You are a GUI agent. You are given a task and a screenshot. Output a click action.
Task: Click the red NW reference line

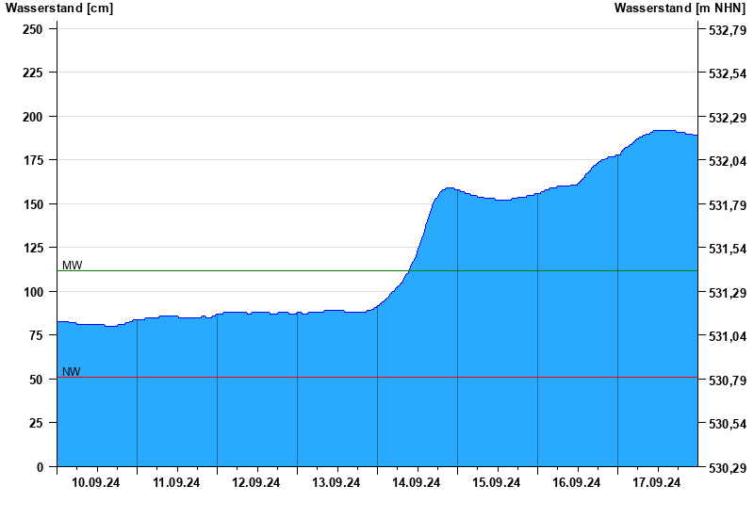pyautogui.click(x=378, y=378)
